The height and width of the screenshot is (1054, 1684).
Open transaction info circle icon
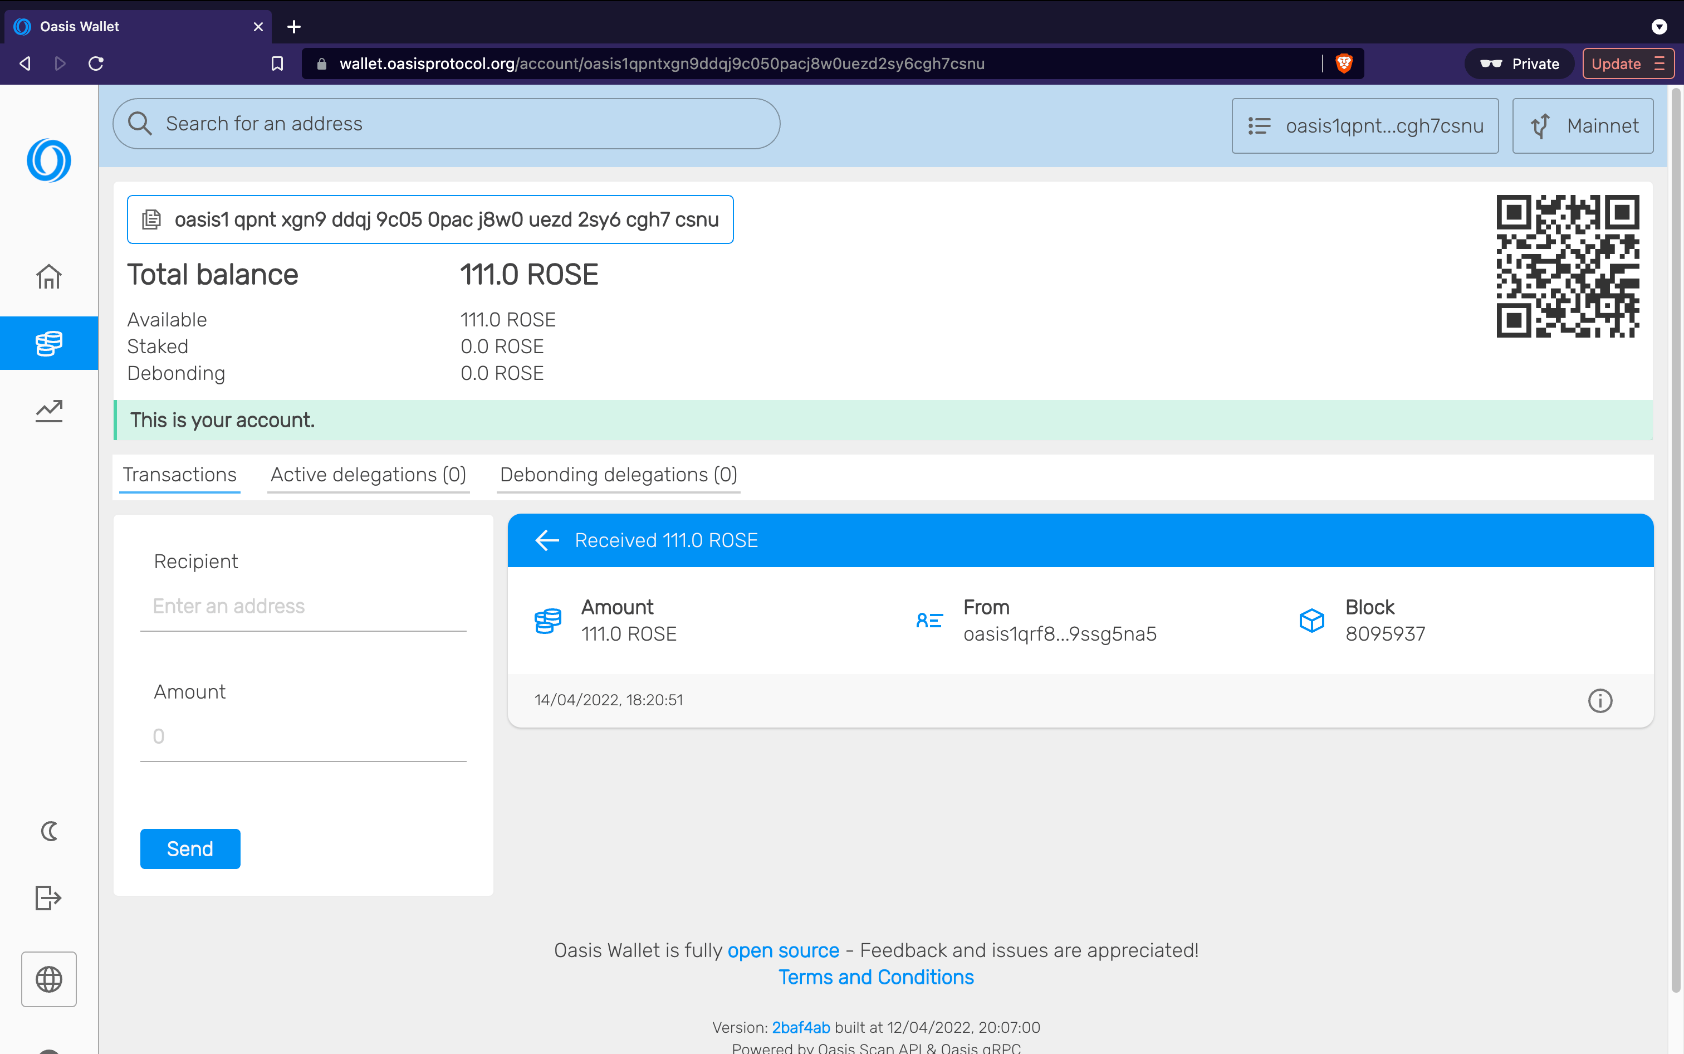click(x=1600, y=701)
